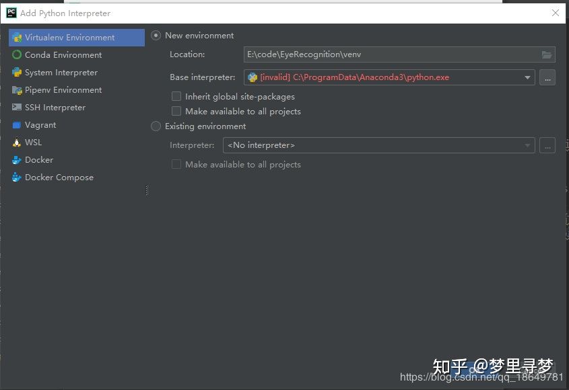
Task: Click the Location path field
Action: (x=399, y=54)
